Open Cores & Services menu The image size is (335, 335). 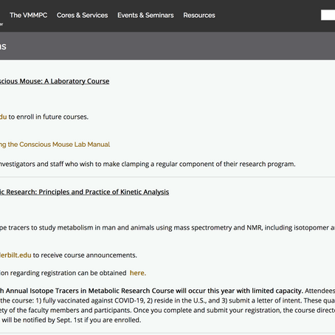[x=82, y=15]
